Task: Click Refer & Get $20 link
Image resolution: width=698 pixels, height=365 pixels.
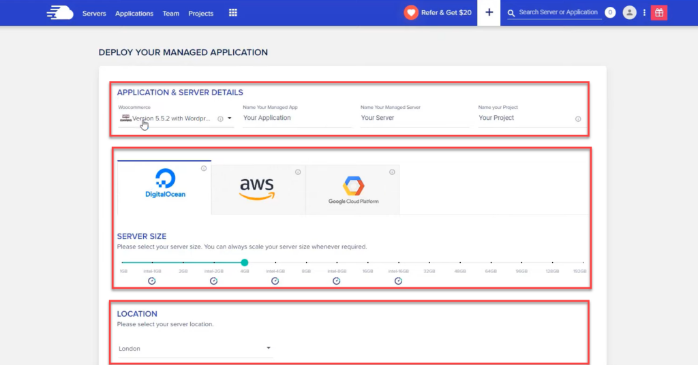Action: (x=446, y=12)
